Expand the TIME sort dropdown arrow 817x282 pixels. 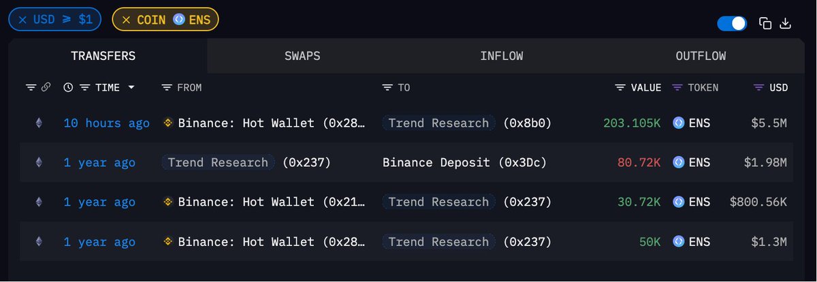click(131, 87)
